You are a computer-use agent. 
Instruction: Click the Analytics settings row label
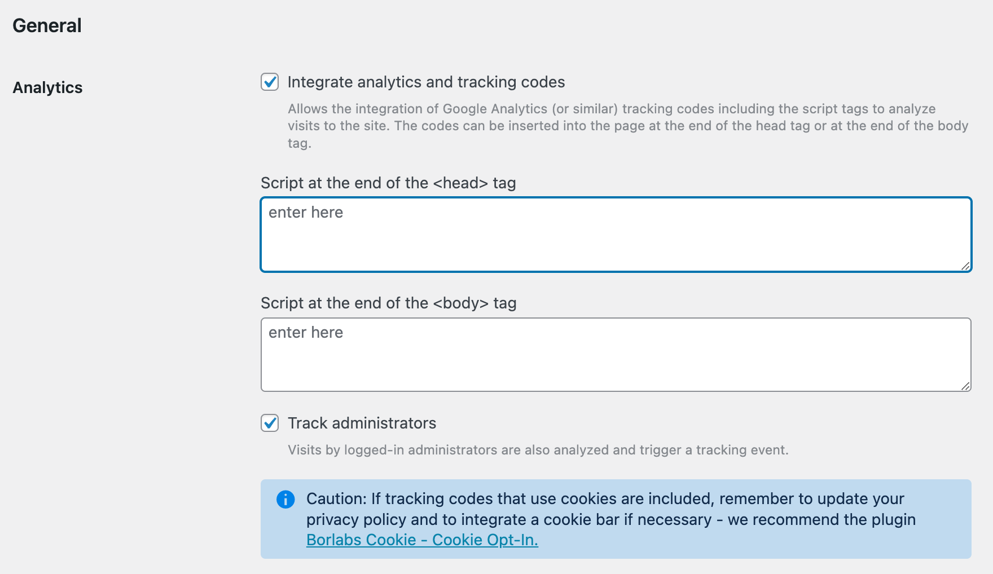coord(48,88)
